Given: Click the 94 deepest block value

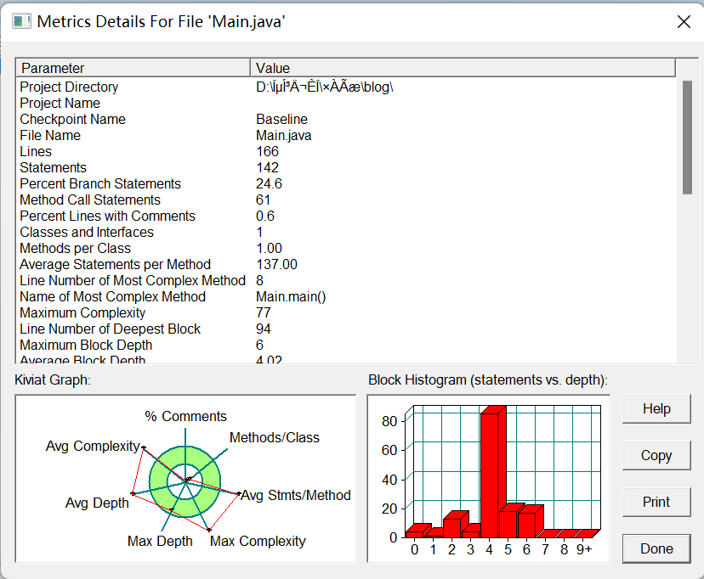Looking at the screenshot, I should (x=264, y=329).
